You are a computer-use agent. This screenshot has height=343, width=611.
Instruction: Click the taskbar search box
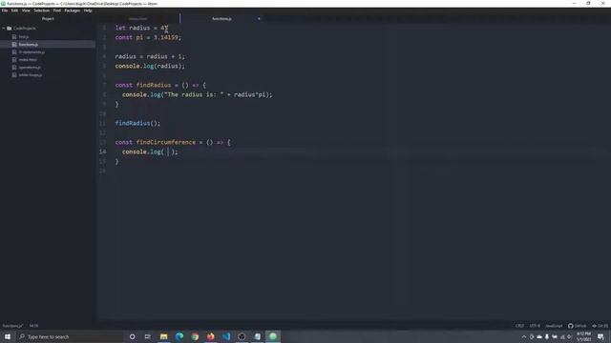[x=70, y=336]
